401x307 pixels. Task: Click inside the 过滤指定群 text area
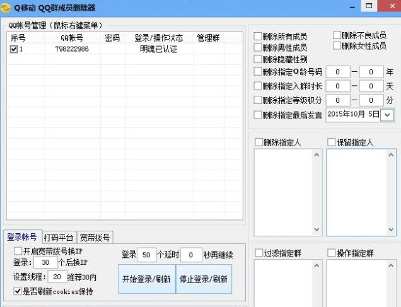pos(283,283)
